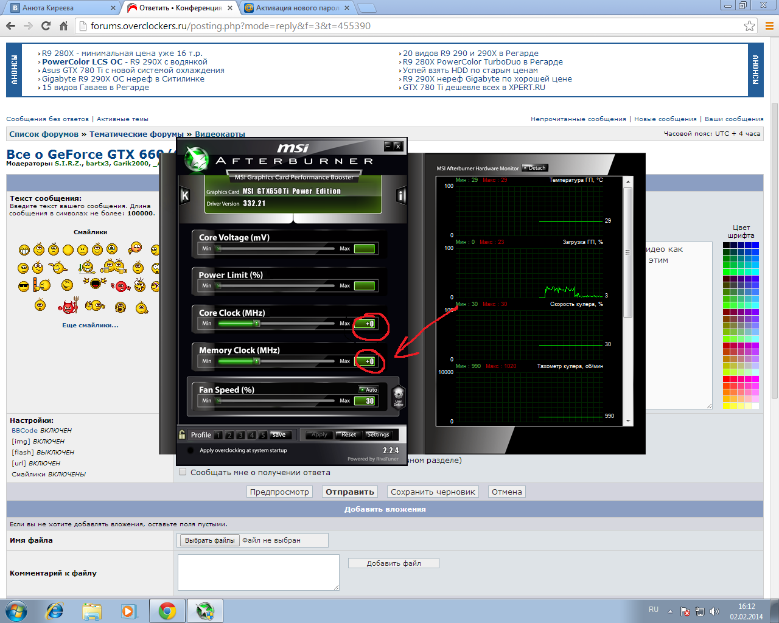The width and height of the screenshot is (779, 623).
Task: Open the Windows Start menu
Action: point(16,611)
